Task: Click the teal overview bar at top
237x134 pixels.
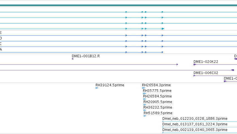Action: point(119,6)
